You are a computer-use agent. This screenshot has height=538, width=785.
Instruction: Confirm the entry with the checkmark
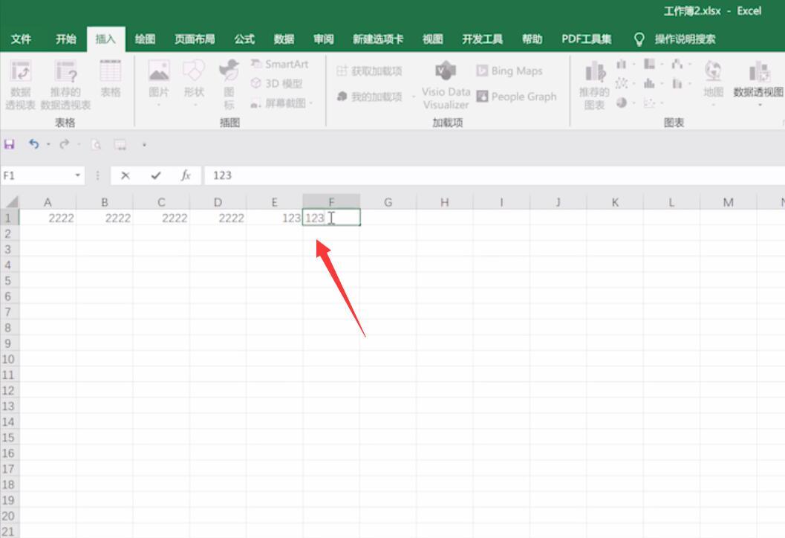(x=156, y=175)
